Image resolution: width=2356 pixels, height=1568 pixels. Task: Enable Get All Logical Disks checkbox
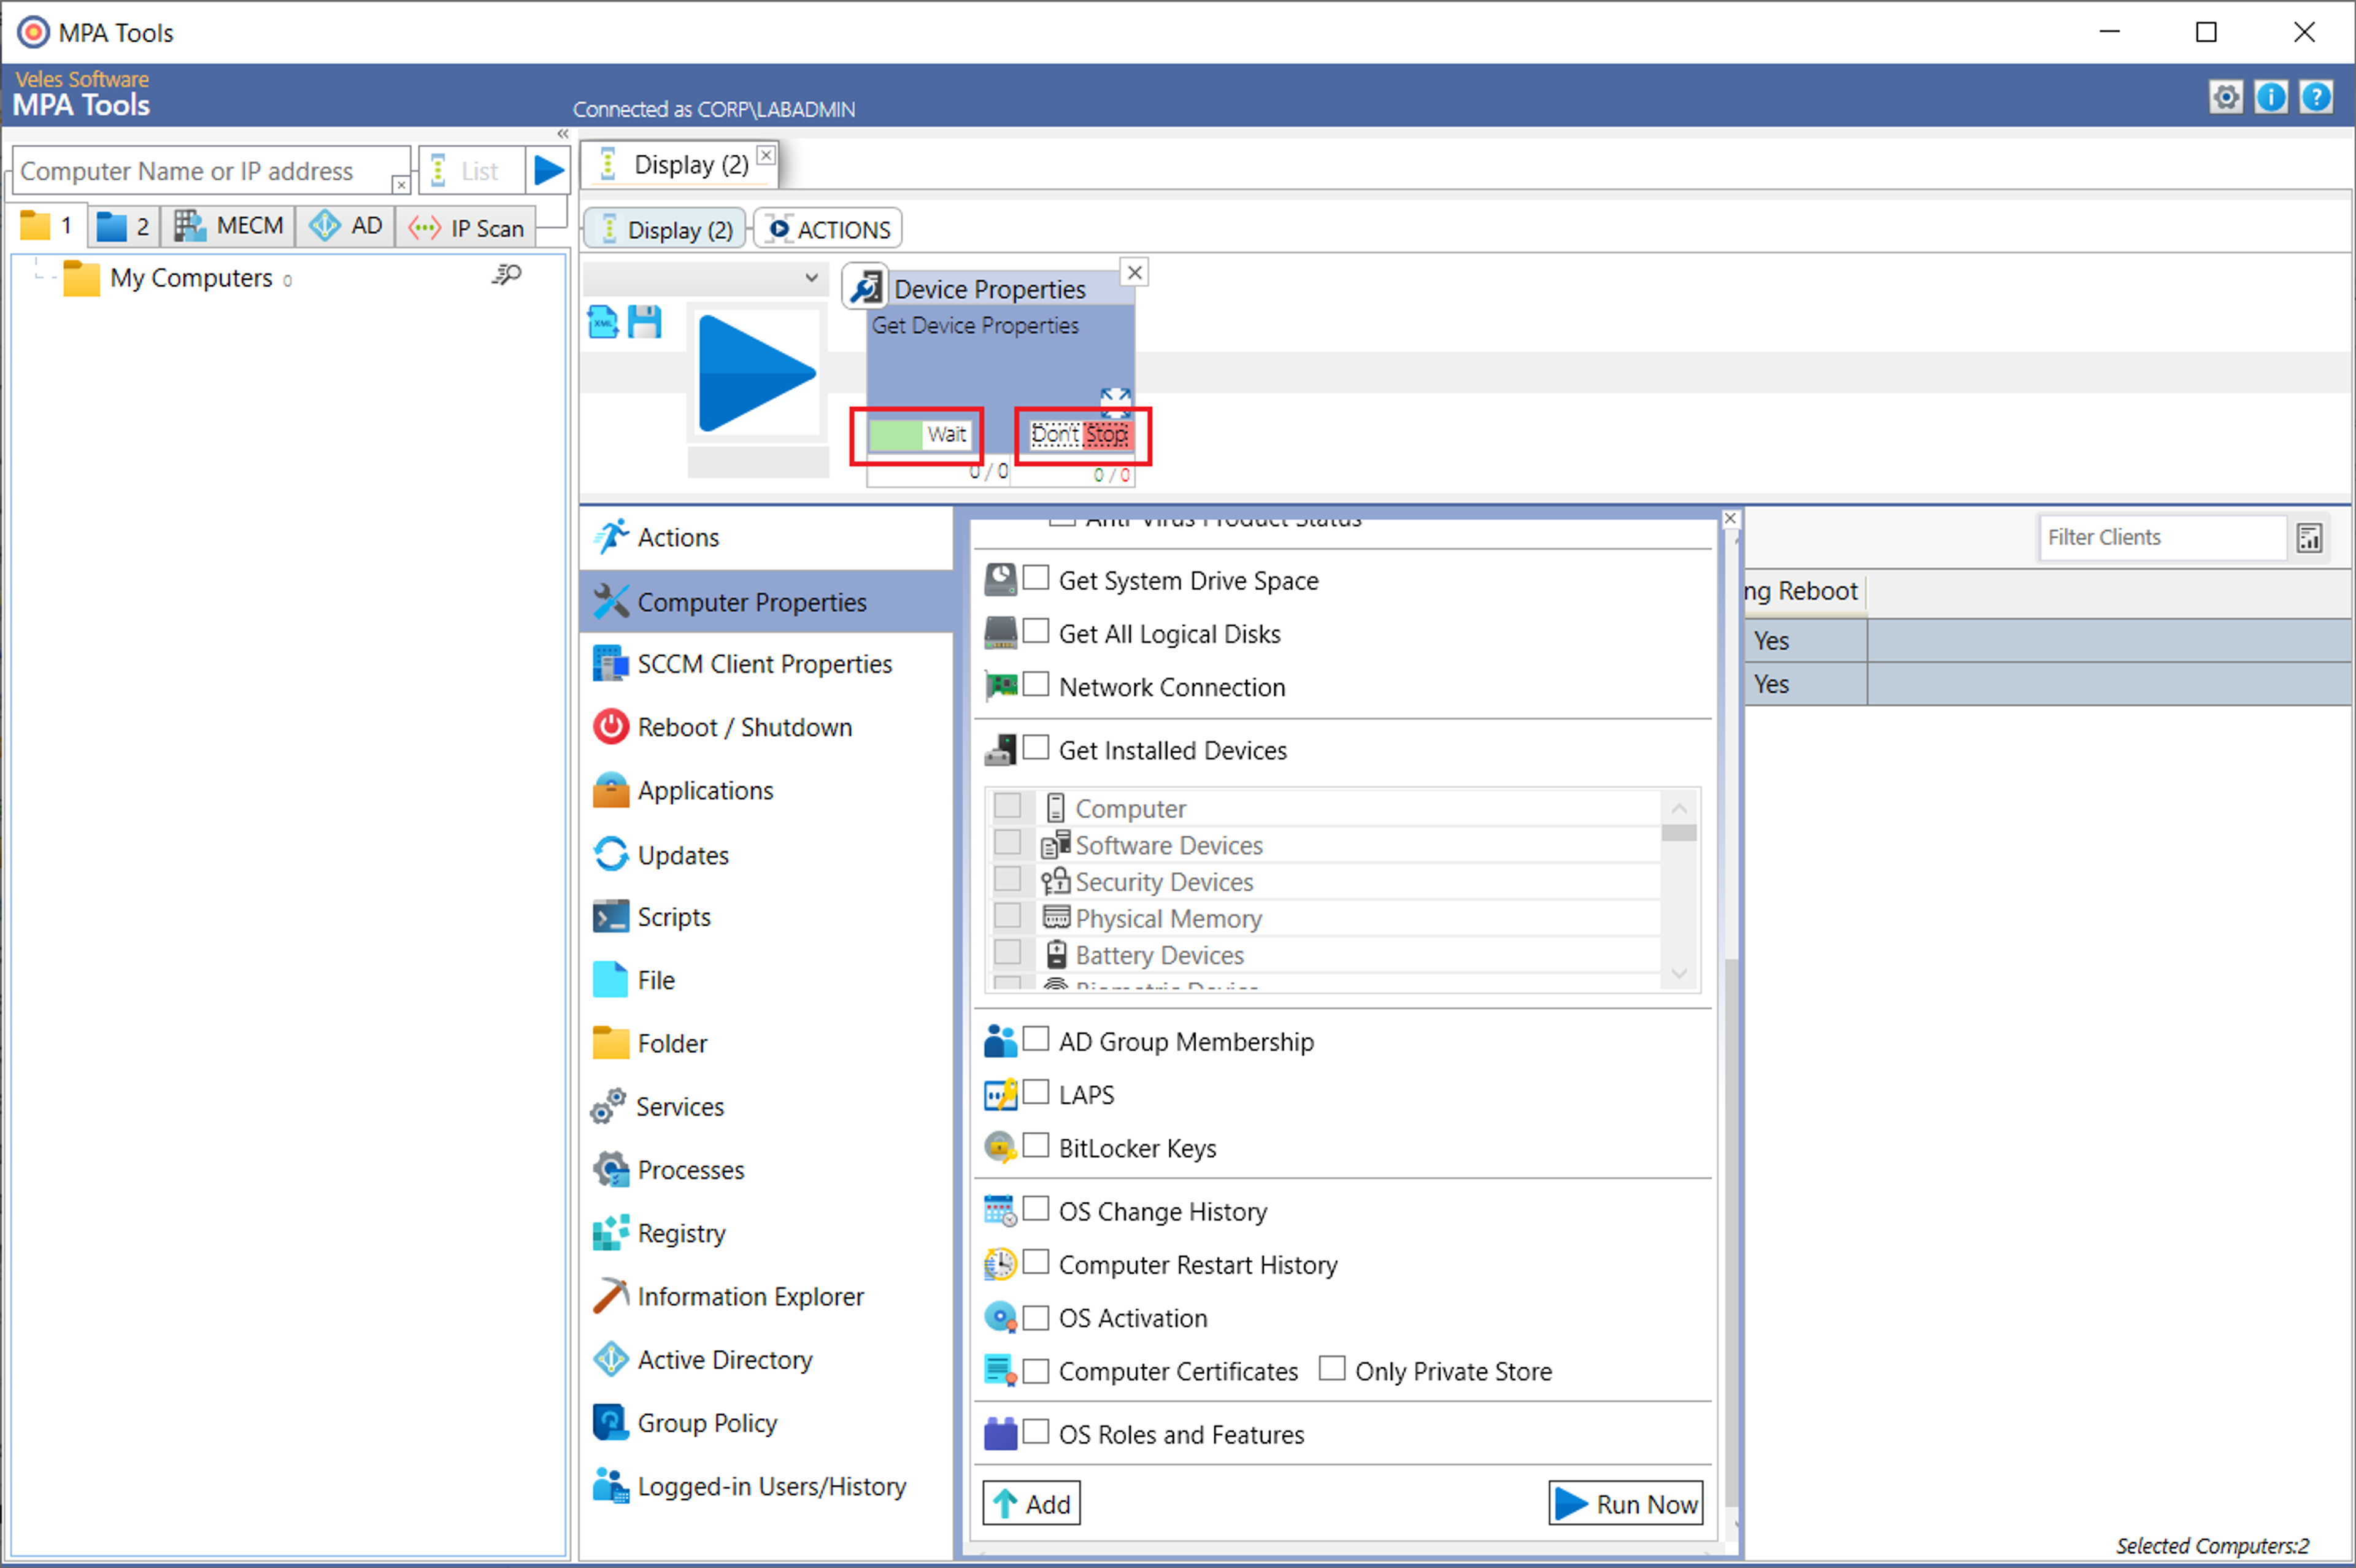click(1036, 631)
